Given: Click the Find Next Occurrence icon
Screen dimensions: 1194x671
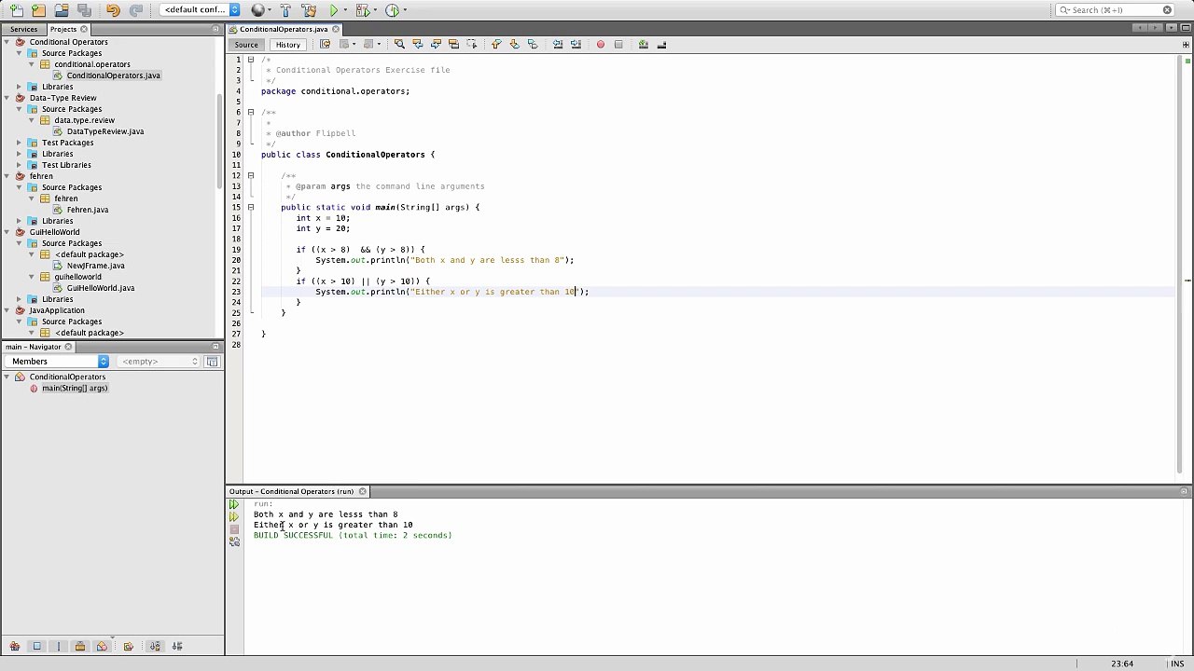Looking at the screenshot, I should (x=436, y=44).
